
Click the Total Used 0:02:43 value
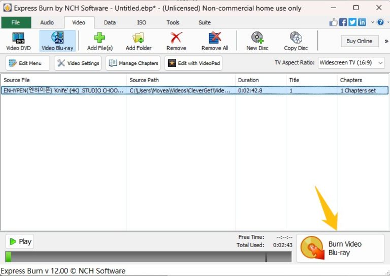click(x=282, y=245)
